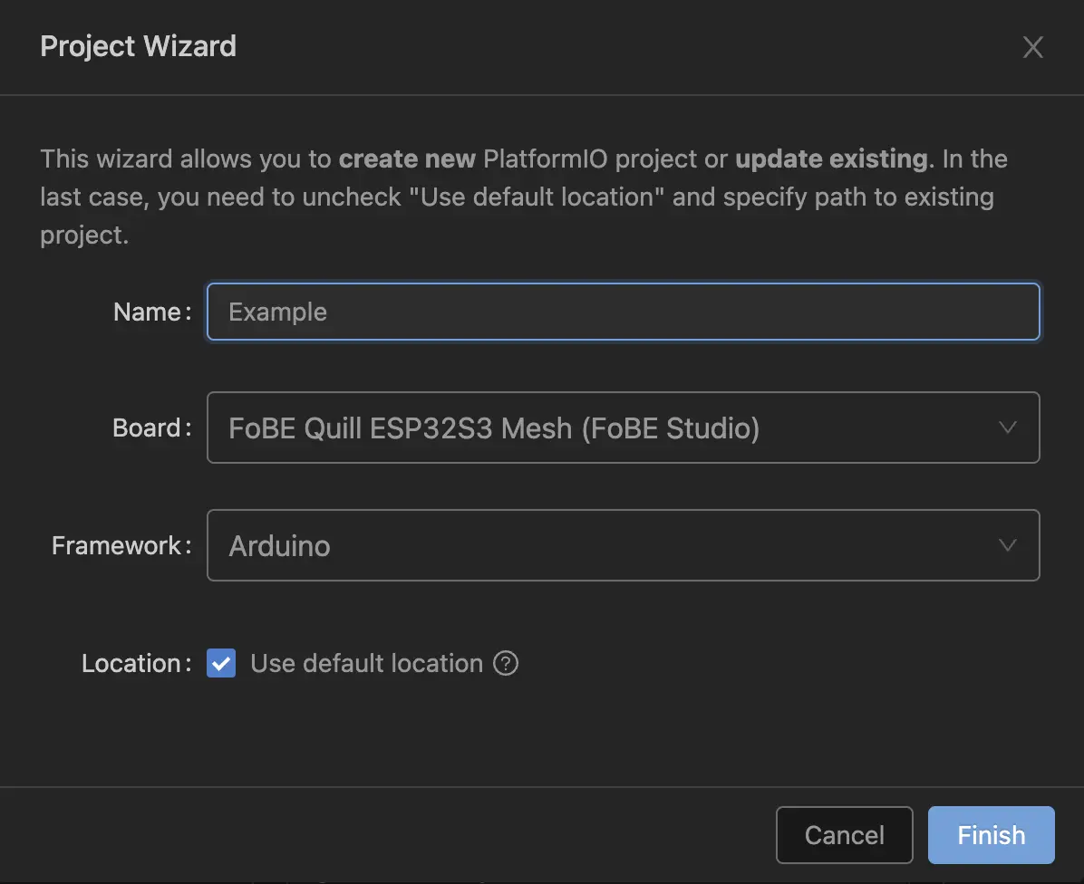Viewport: 1084px width, 884px height.
Task: Click the question mark icon beside the checkbox
Action: click(506, 663)
